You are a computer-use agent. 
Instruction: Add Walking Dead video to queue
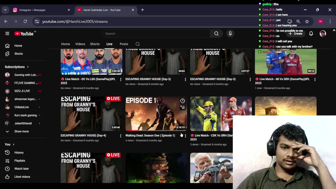(183, 107)
